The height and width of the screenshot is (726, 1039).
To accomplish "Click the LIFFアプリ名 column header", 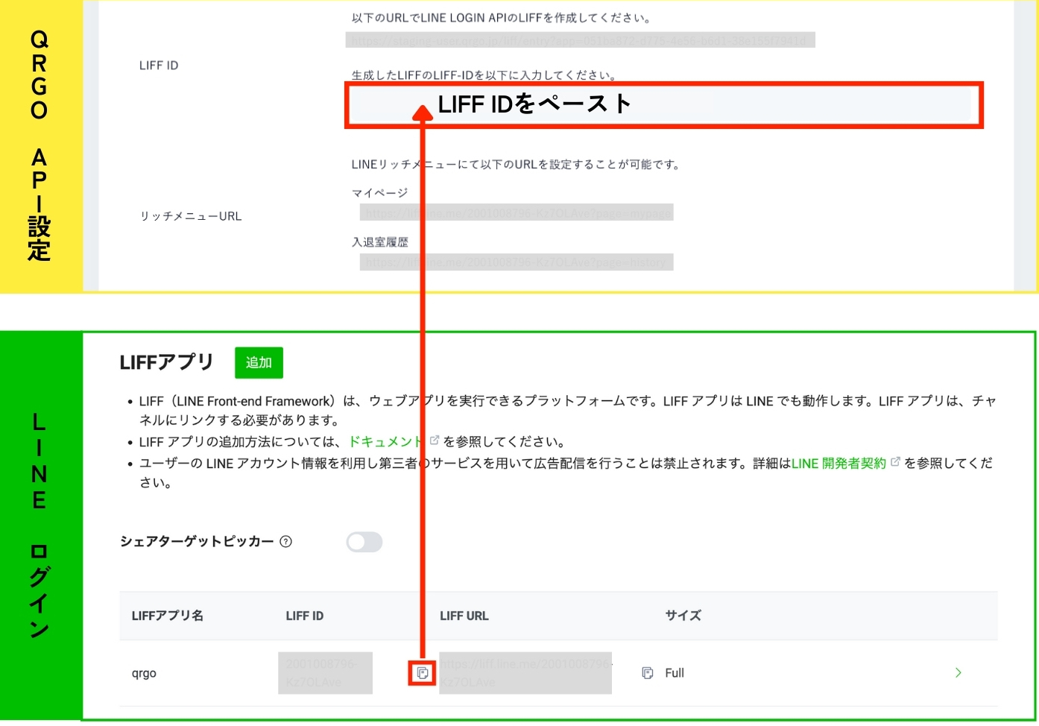I will (x=168, y=616).
